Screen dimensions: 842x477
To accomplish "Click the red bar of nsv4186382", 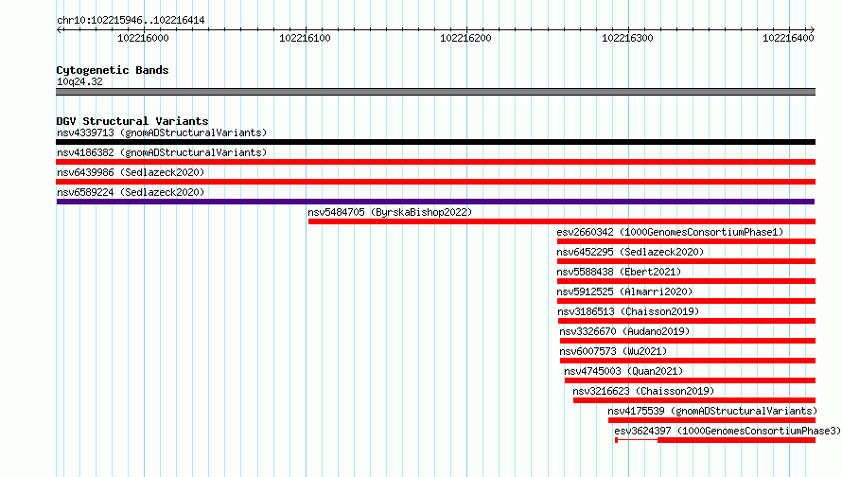I will (435, 162).
